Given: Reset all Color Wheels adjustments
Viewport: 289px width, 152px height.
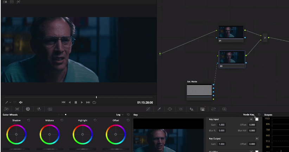Looking at the screenshot, I should click(128, 115).
